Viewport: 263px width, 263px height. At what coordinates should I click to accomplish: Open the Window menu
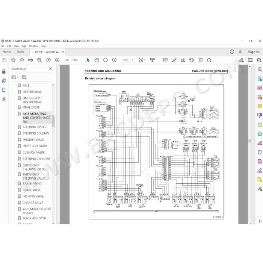[33, 46]
